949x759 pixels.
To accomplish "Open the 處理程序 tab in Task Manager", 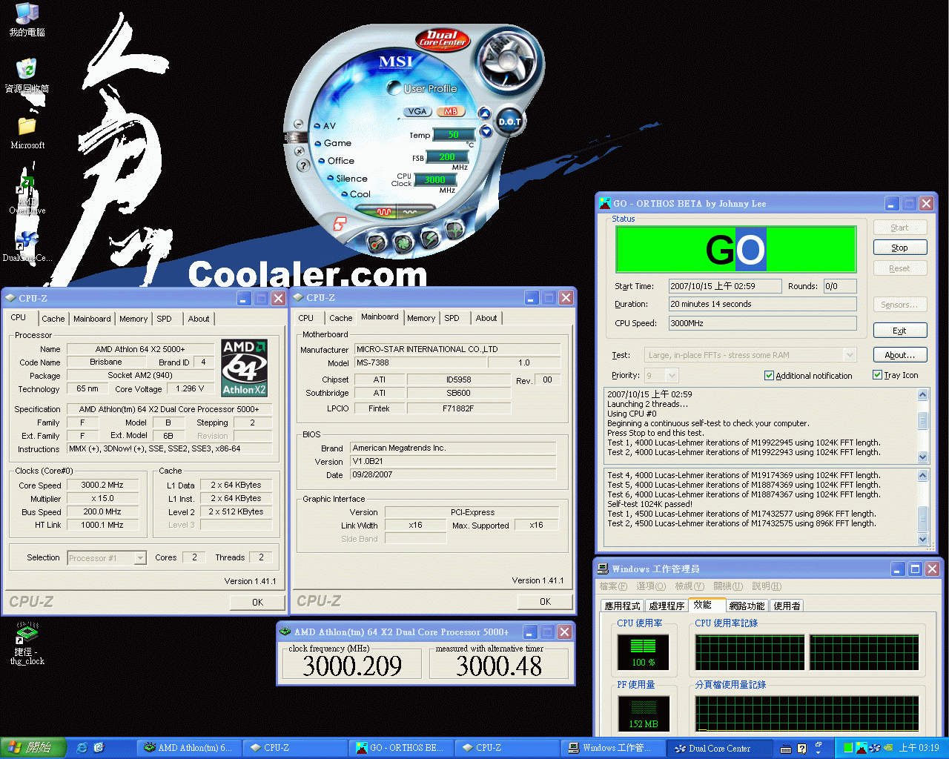I will (x=667, y=606).
